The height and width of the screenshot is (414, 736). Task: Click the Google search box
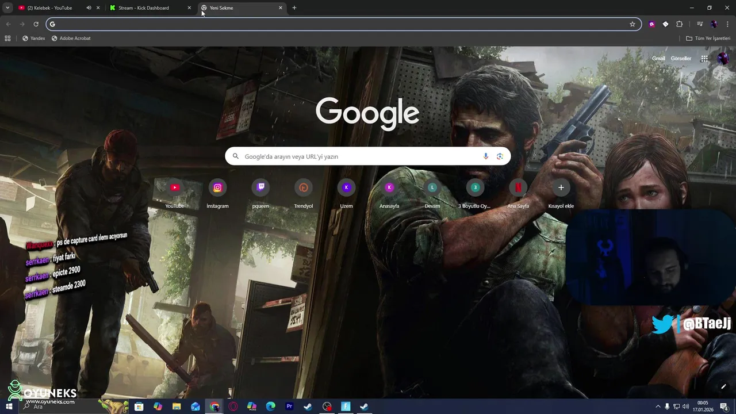pos(367,156)
